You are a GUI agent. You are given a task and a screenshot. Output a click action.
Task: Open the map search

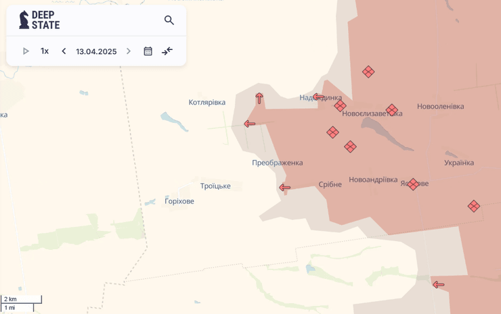[169, 20]
